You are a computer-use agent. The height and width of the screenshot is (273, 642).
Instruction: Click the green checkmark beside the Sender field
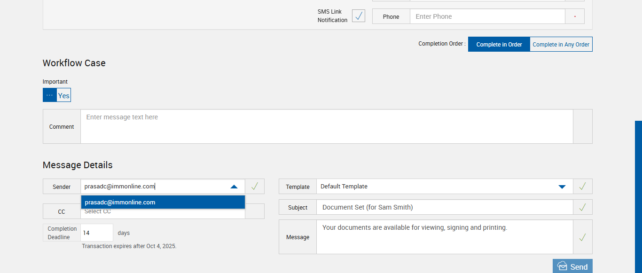[255, 187]
